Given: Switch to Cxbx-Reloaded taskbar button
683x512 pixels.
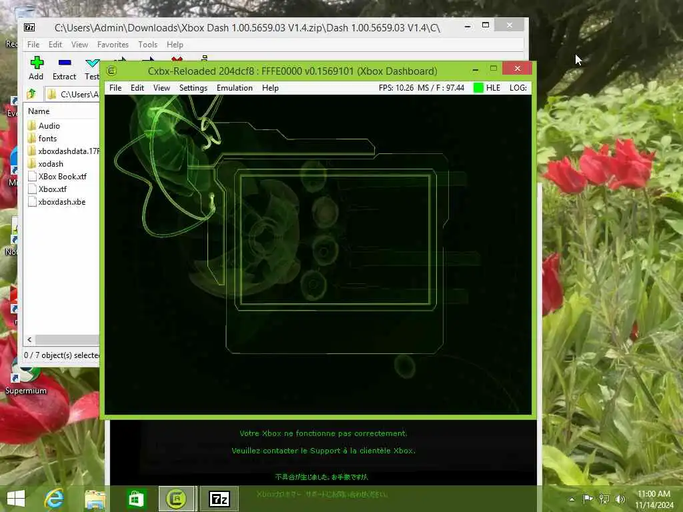Looking at the screenshot, I should [176, 499].
